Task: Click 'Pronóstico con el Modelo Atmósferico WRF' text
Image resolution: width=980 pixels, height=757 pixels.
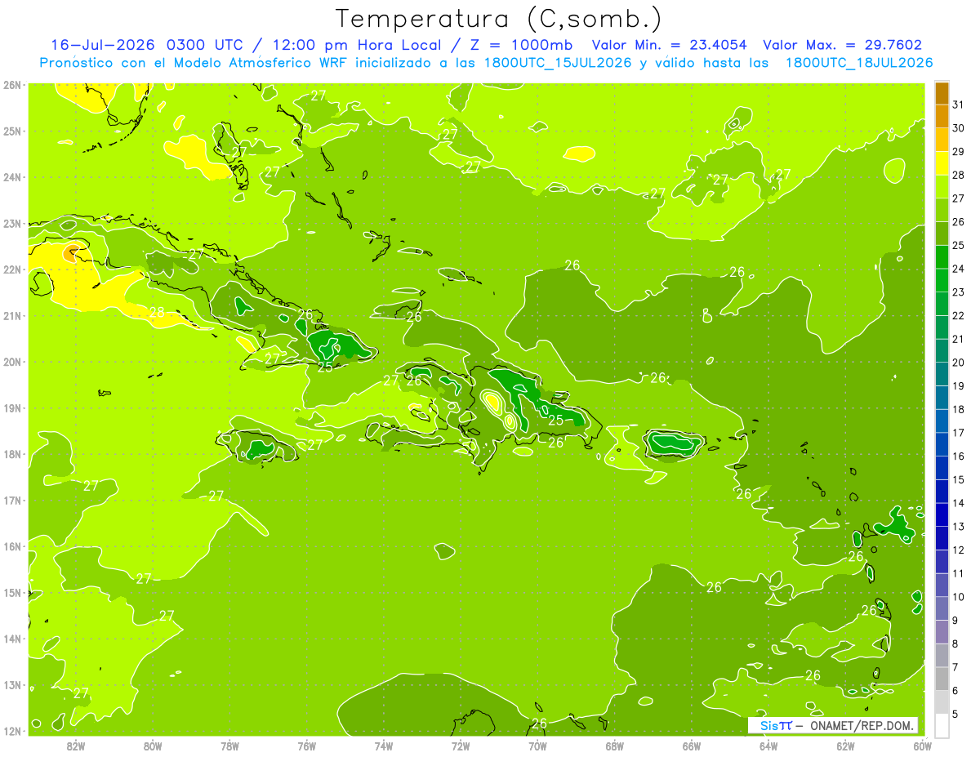Action: (194, 63)
